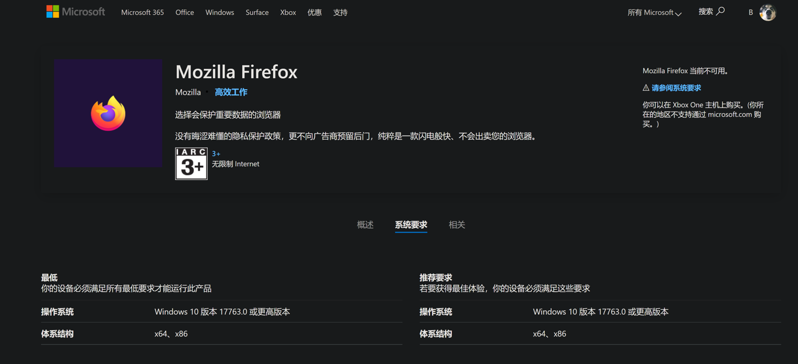The height and width of the screenshot is (364, 798).
Task: Go to the Windows nav item
Action: click(219, 12)
